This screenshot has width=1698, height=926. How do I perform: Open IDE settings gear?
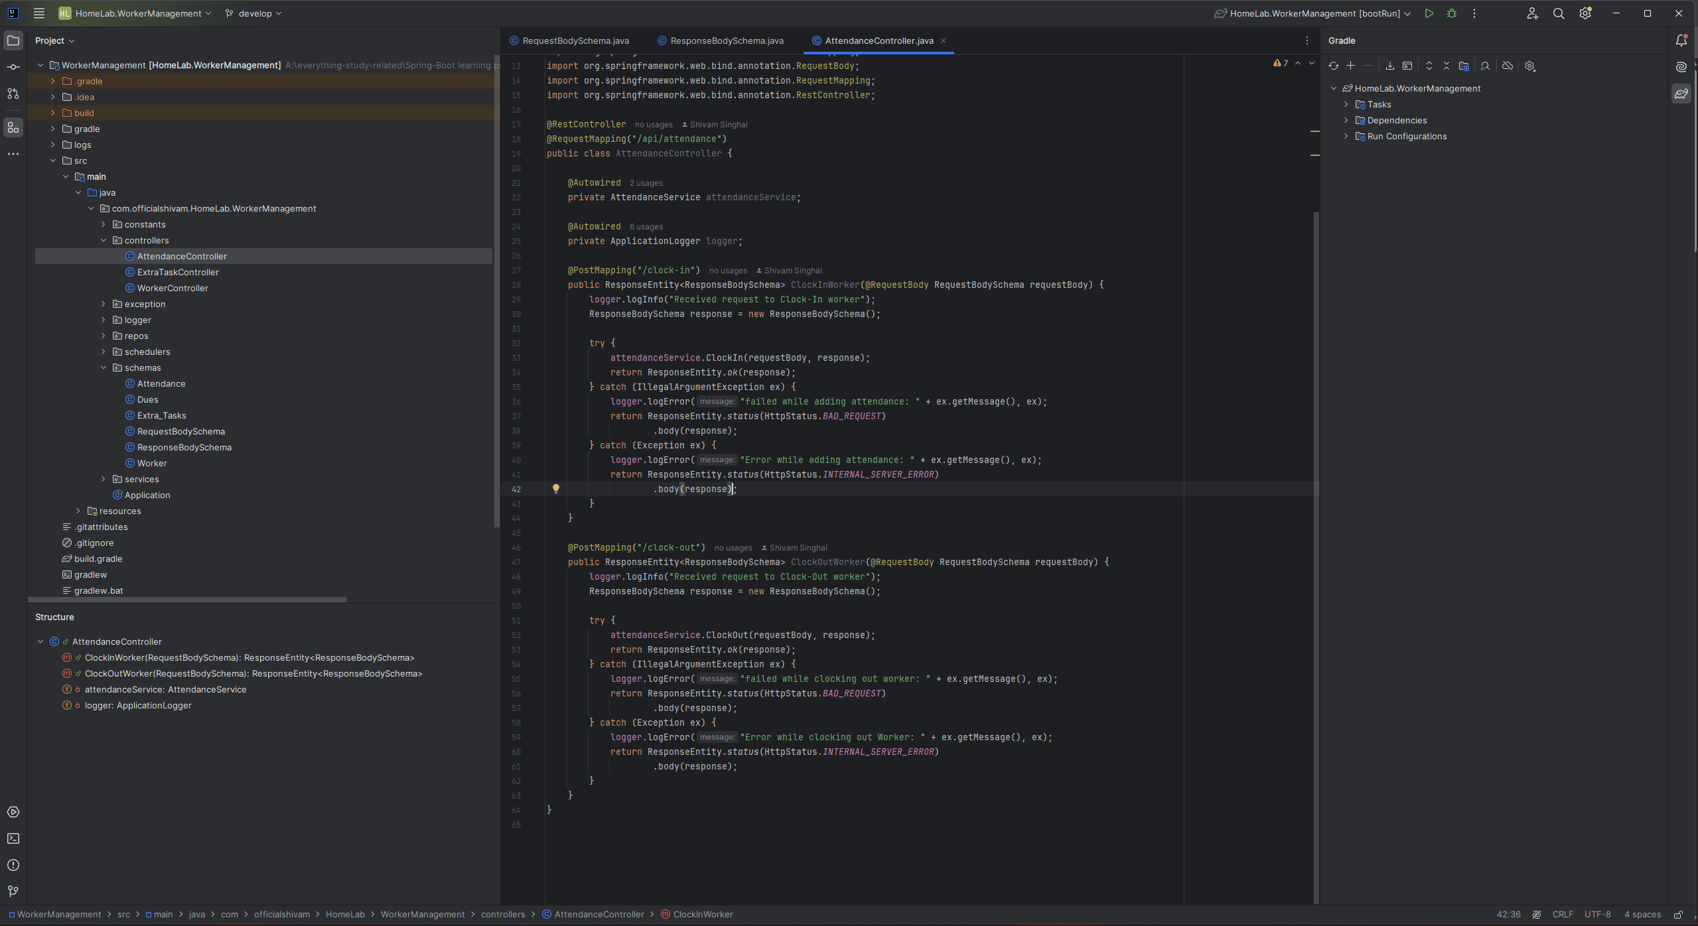point(1585,13)
